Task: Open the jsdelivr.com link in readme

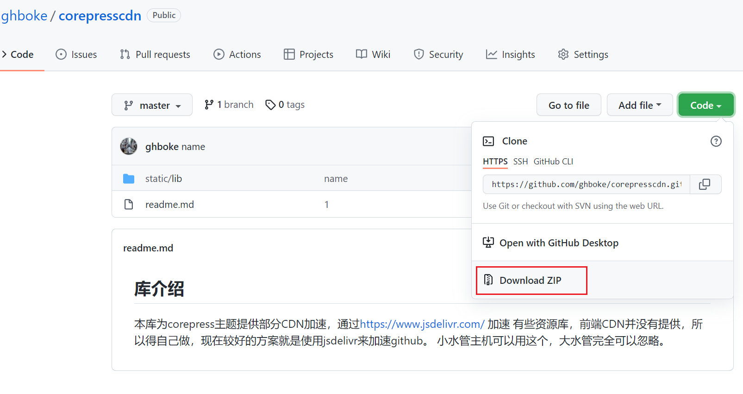Action: [422, 324]
